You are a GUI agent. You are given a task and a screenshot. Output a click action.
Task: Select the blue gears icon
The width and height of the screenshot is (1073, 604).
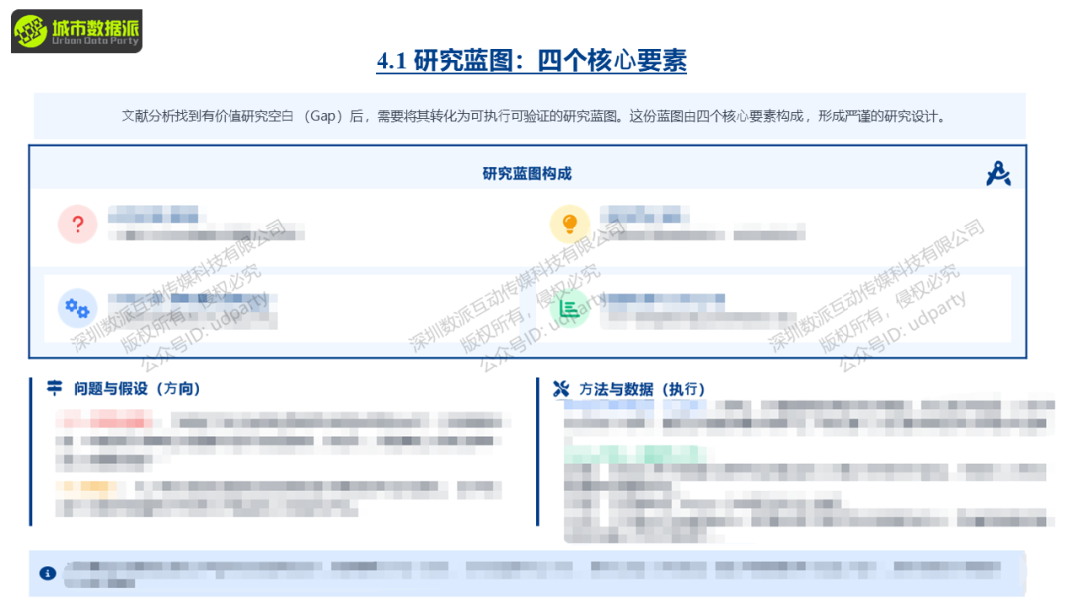pyautogui.click(x=77, y=308)
